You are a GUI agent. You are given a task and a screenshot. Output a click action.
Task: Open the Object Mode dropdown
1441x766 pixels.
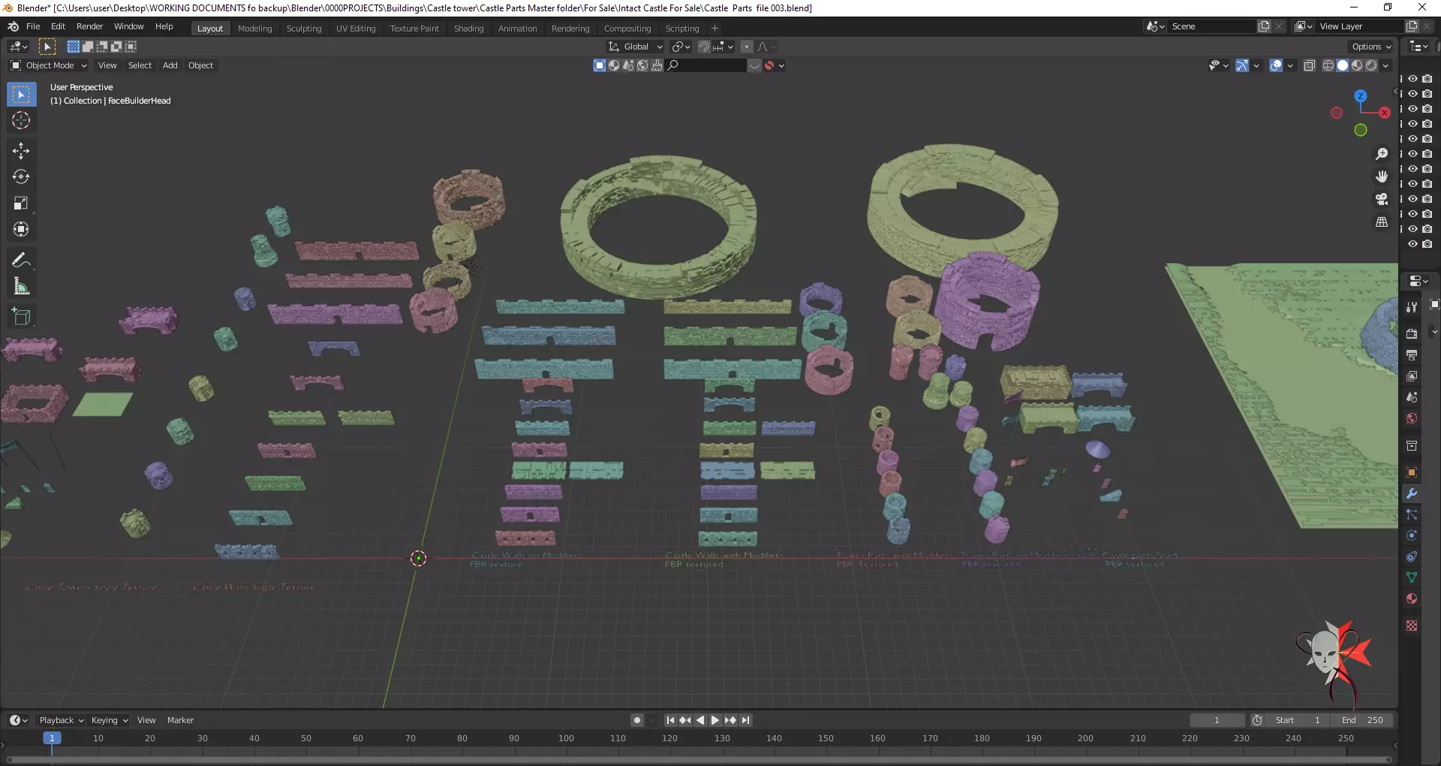click(x=49, y=65)
